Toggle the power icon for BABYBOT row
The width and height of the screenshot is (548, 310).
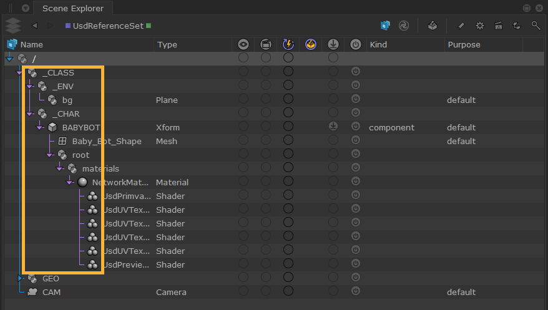356,127
